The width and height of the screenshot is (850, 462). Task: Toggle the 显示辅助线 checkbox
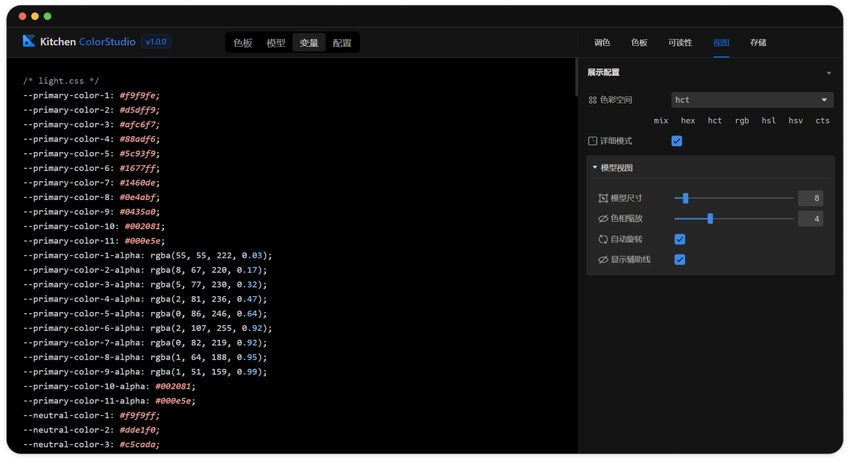(679, 259)
